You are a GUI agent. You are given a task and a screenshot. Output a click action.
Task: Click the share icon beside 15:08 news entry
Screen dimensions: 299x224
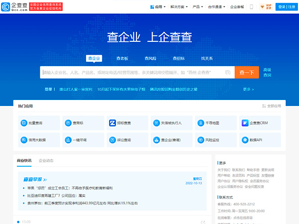(x=203, y=223)
